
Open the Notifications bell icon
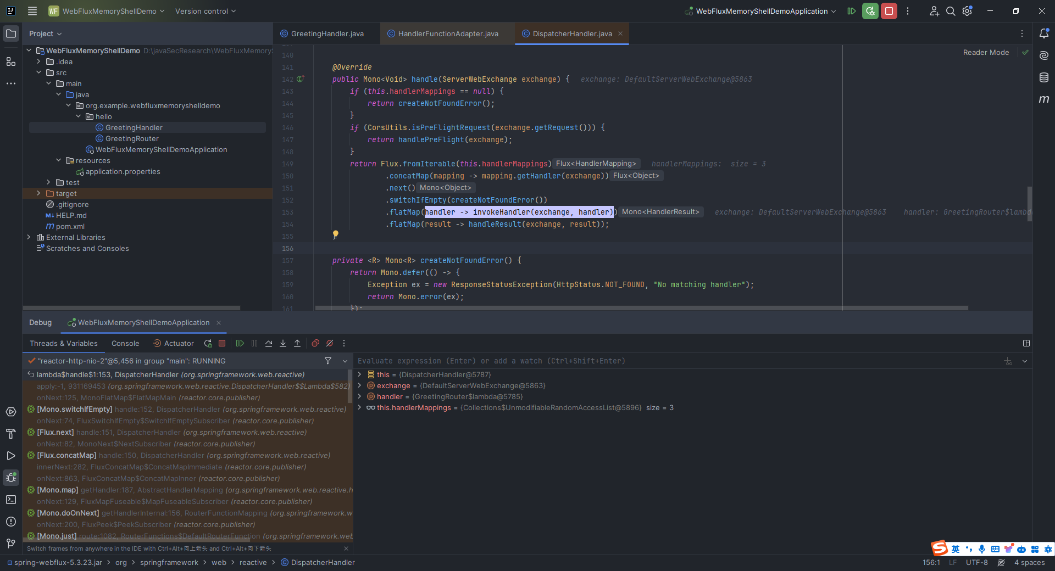1044,33
